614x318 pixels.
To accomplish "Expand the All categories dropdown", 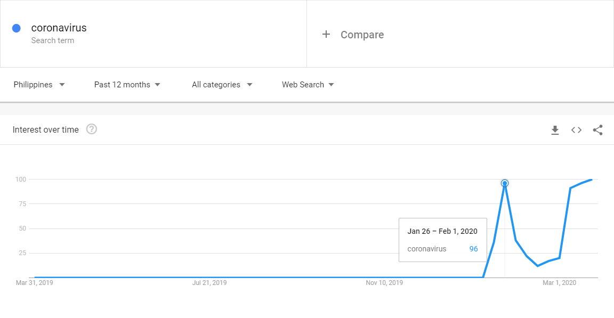I will [222, 85].
